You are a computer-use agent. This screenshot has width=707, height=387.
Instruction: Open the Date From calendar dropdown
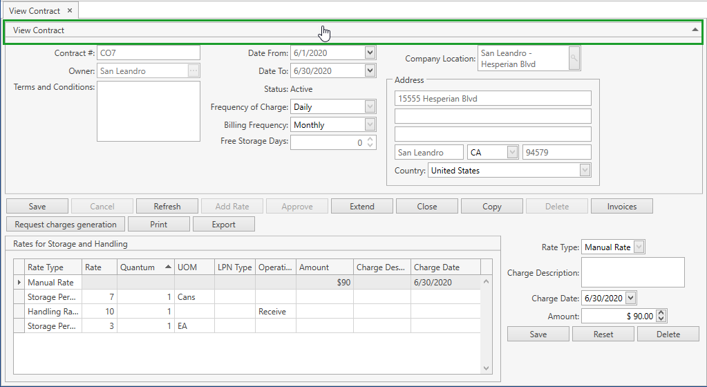(370, 53)
